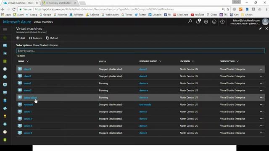Open the YouTube bookmark

pos(198,15)
